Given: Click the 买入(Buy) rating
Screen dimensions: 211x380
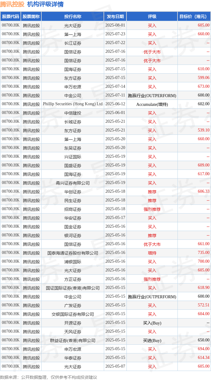Looking at the screenshot, I should point(152,323).
